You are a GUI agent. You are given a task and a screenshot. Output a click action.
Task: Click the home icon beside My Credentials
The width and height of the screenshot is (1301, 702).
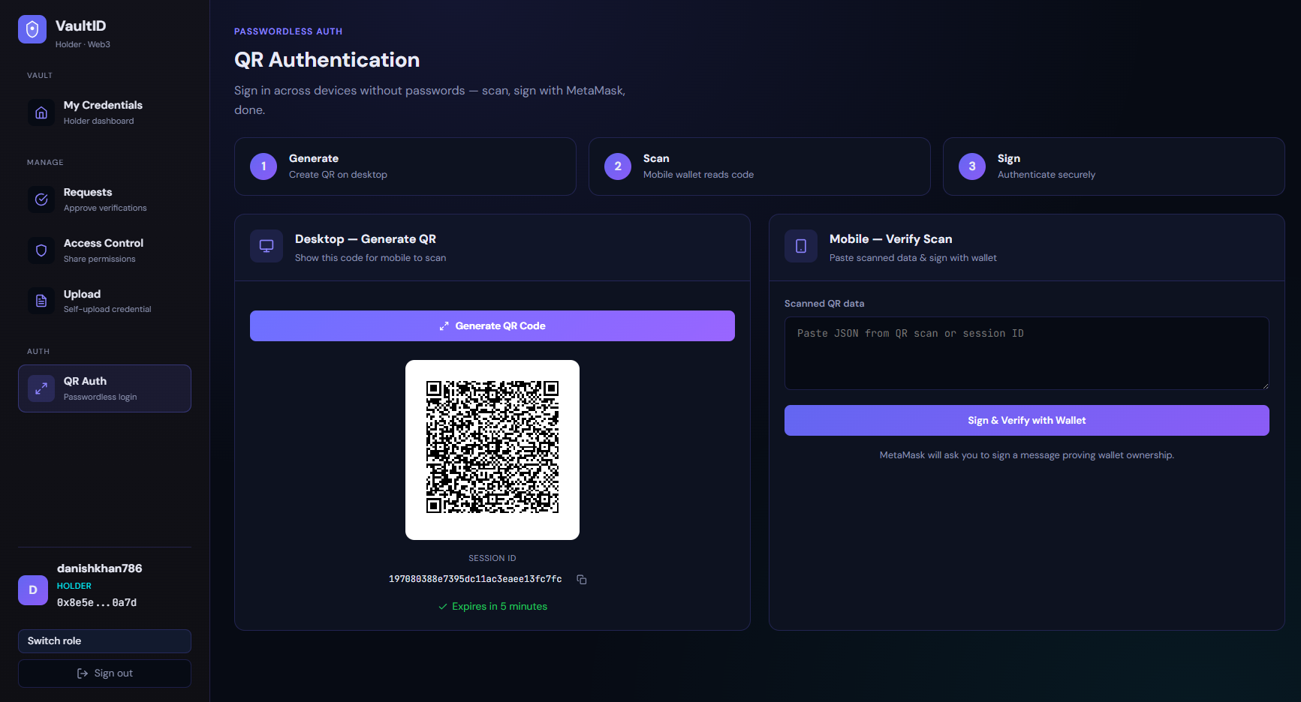click(x=41, y=112)
